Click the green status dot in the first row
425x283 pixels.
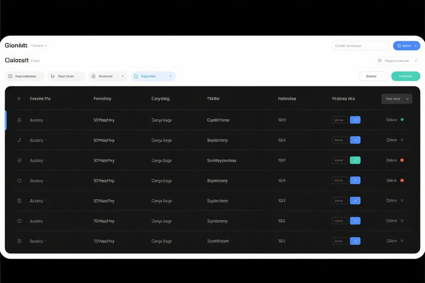402,120
